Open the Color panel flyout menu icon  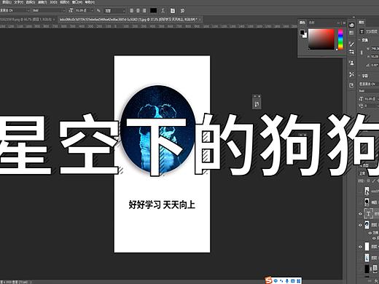[x=344, y=23]
